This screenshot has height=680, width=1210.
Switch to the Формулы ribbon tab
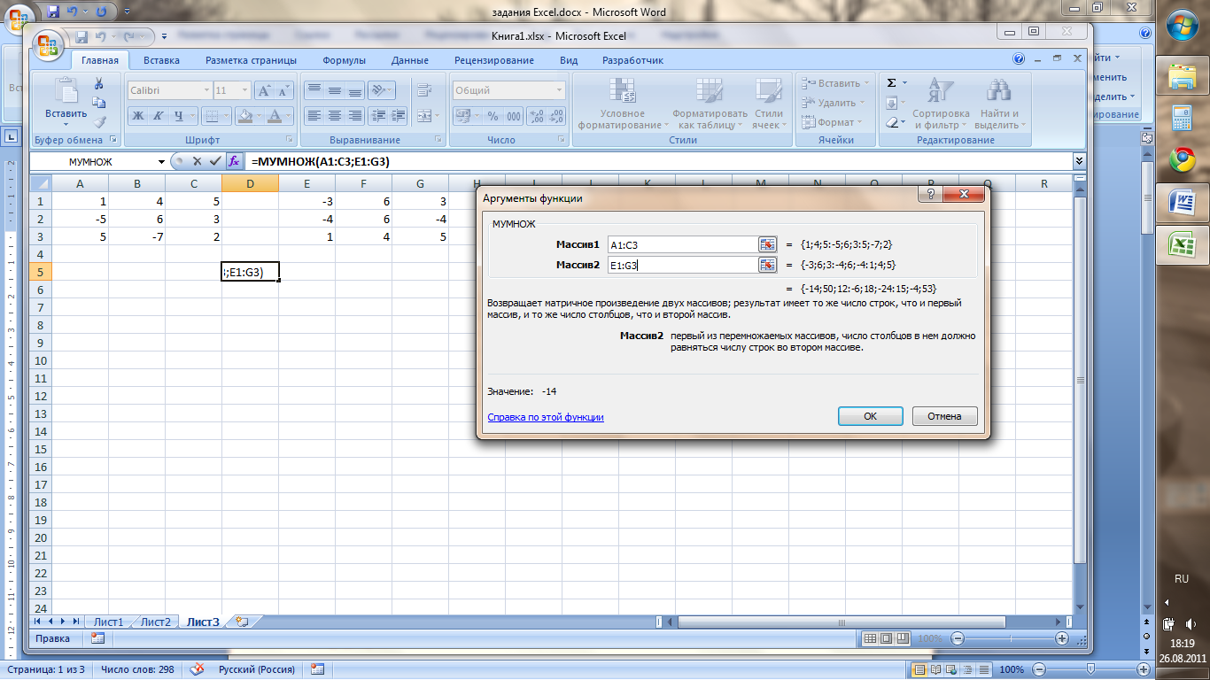[344, 60]
